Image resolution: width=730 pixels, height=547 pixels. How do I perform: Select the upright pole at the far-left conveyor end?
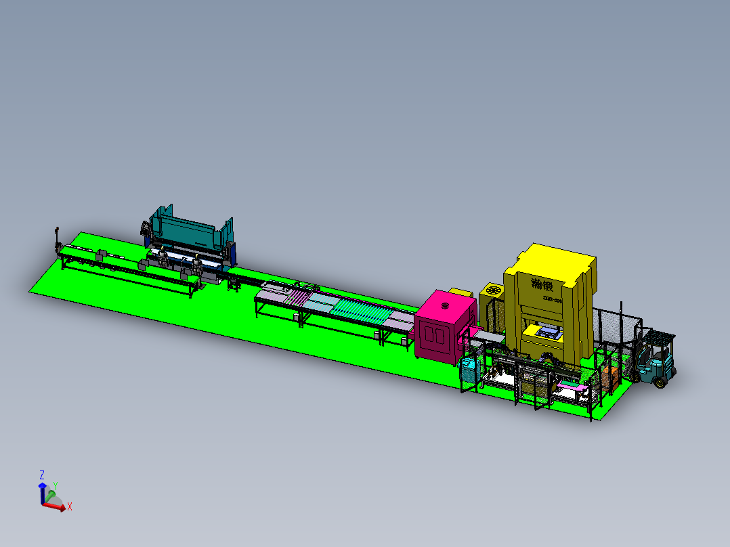tap(57, 241)
